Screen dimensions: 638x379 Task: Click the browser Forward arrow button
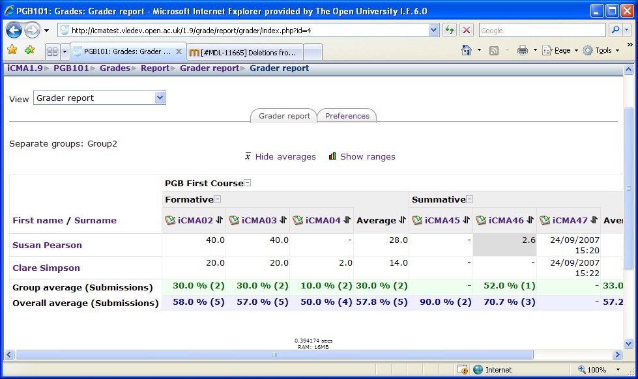32,30
